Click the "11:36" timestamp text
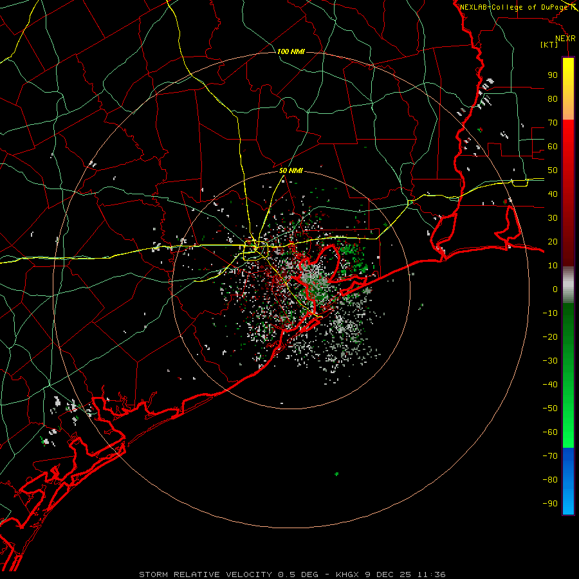 [431, 574]
